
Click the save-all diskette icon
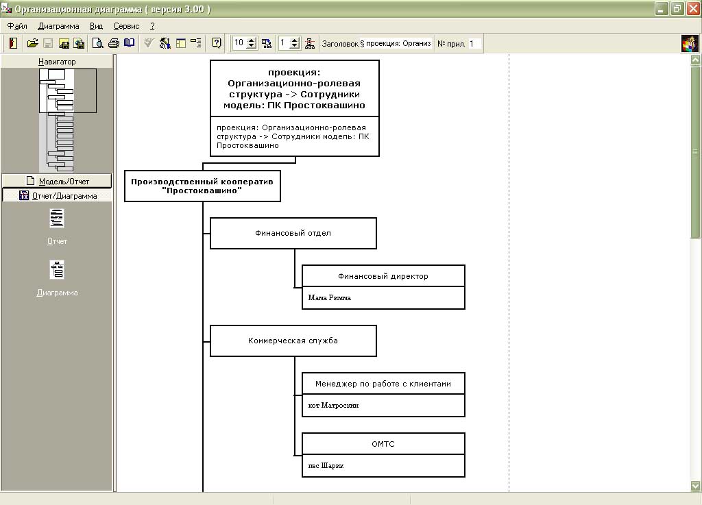point(80,43)
